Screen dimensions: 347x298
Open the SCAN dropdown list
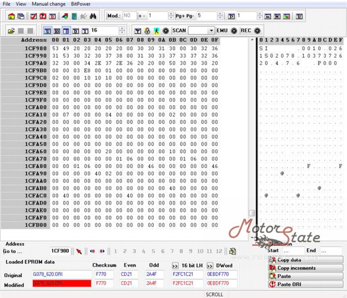[x=212, y=31]
